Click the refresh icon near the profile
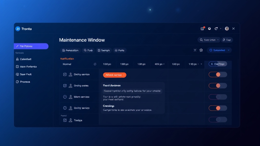 tap(216, 29)
